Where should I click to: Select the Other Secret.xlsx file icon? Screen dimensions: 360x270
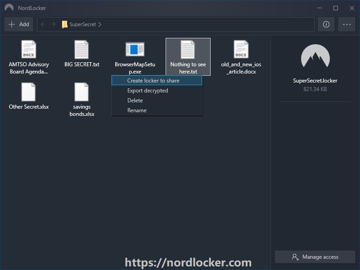[28, 92]
